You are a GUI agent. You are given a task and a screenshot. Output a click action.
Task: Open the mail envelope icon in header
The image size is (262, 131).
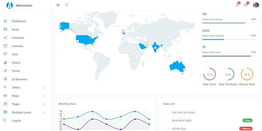pyautogui.click(x=246, y=5)
